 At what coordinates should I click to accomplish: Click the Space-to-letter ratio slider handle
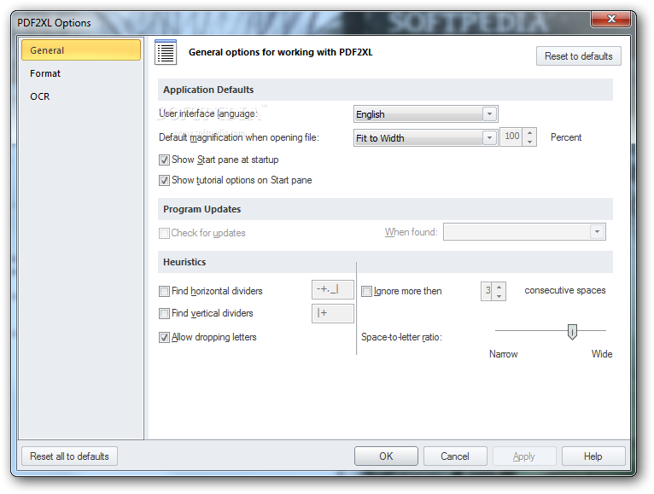pyautogui.click(x=572, y=332)
